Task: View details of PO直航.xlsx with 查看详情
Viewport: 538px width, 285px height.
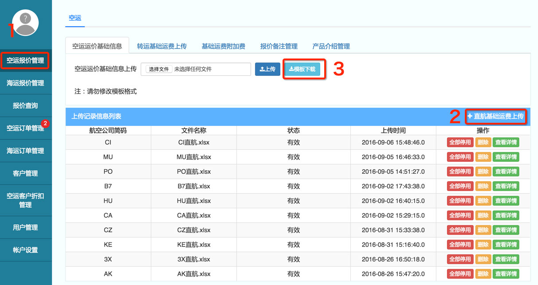Action: (x=506, y=172)
